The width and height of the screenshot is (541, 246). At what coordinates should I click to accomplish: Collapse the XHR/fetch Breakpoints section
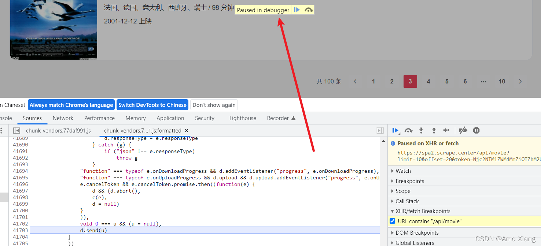[464, 211]
